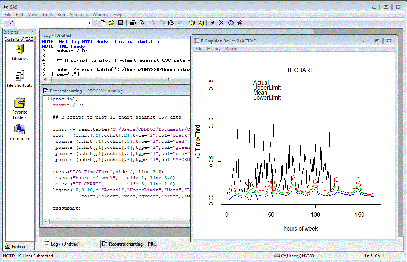
Task: Copy text using the copy icon
Action: pyautogui.click(x=162, y=22)
